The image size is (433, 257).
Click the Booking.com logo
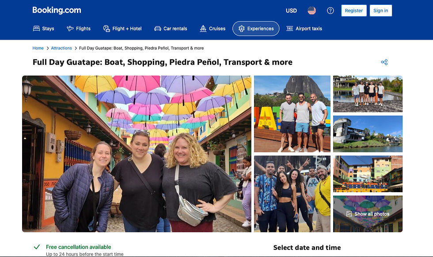57,10
